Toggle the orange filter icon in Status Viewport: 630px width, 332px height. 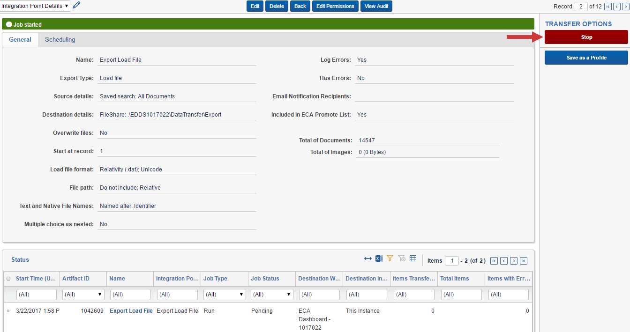390,258
